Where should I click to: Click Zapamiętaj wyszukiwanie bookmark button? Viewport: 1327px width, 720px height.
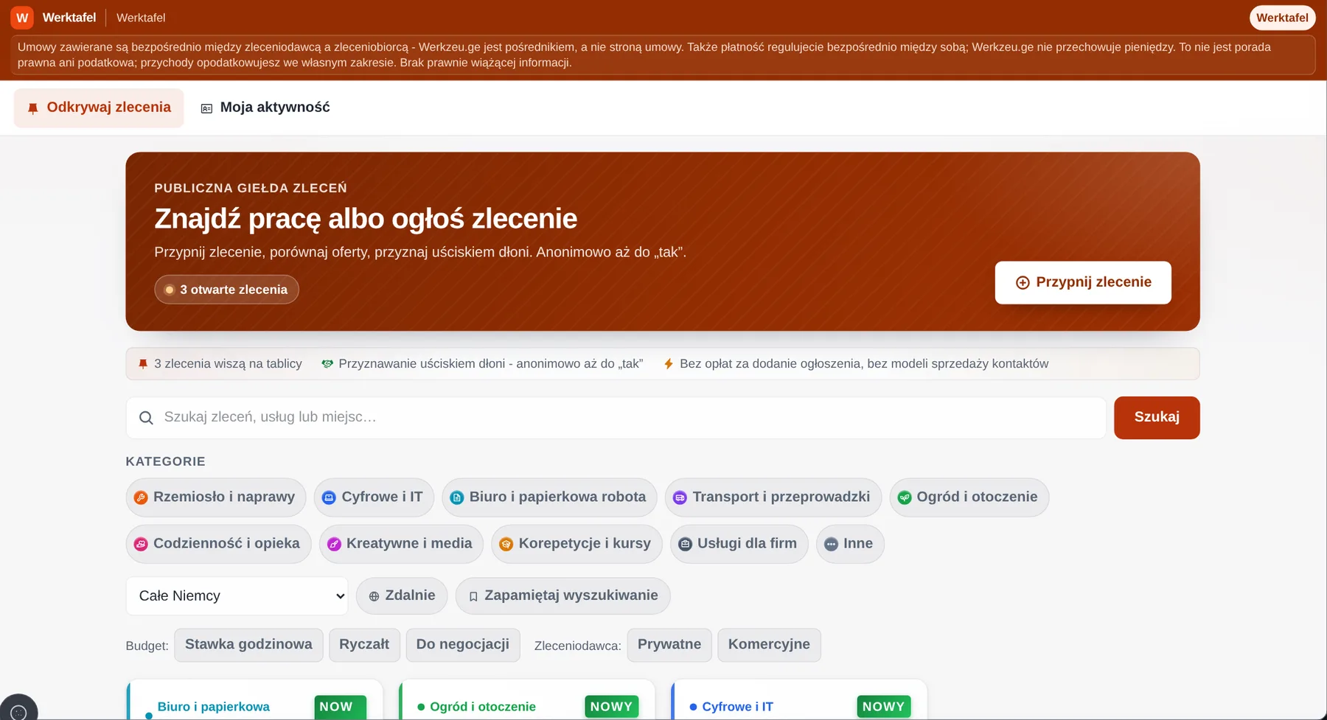pyautogui.click(x=563, y=595)
